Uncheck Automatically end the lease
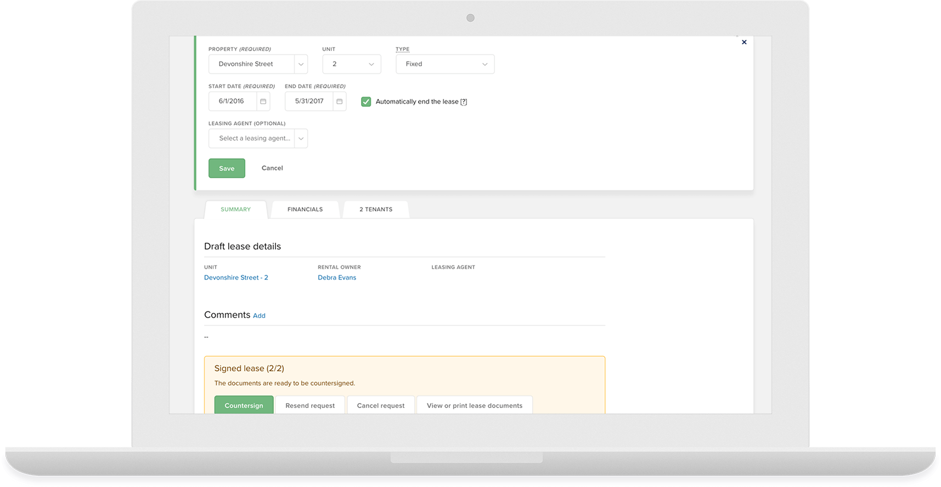 [x=366, y=101]
